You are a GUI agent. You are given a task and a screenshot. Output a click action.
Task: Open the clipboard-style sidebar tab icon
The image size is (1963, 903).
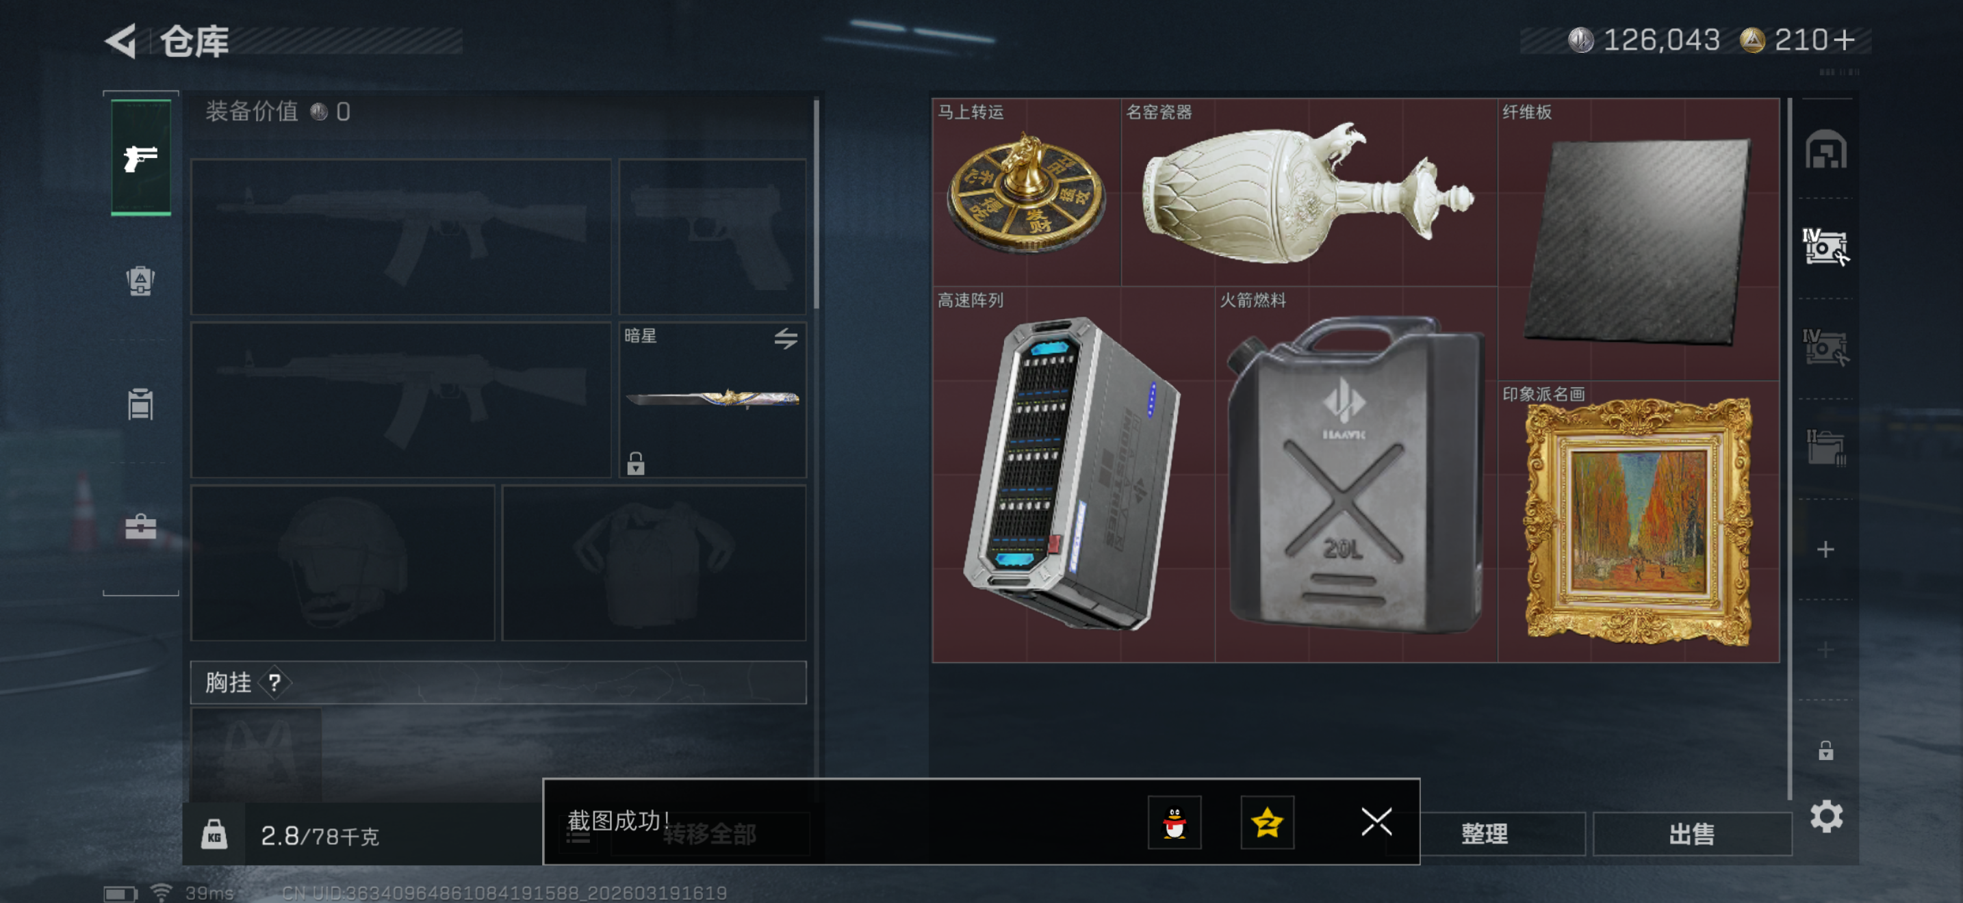coord(140,404)
